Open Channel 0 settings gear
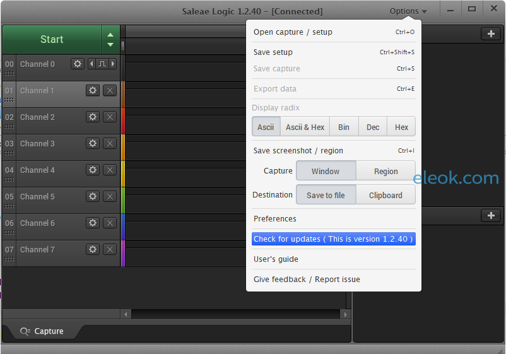This screenshot has height=354, width=506. click(78, 64)
